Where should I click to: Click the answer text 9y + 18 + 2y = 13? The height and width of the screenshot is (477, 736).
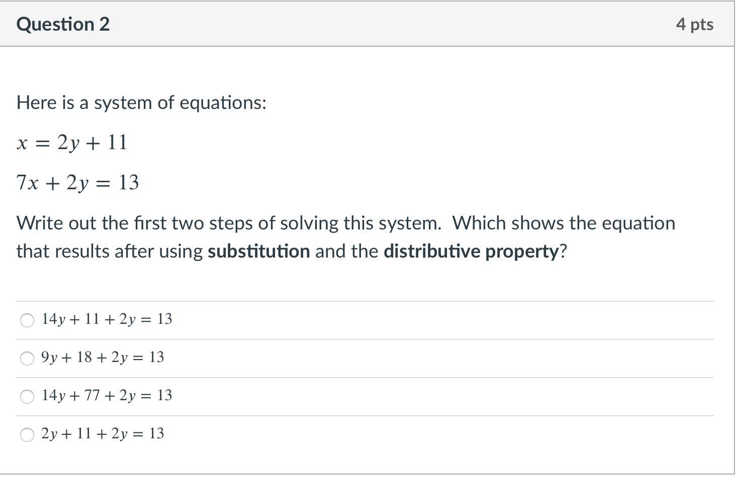103,357
